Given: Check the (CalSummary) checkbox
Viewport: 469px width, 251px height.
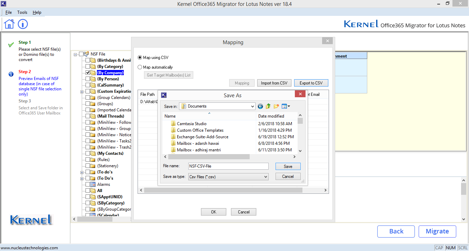Looking at the screenshot, I should pyautogui.click(x=88, y=85).
